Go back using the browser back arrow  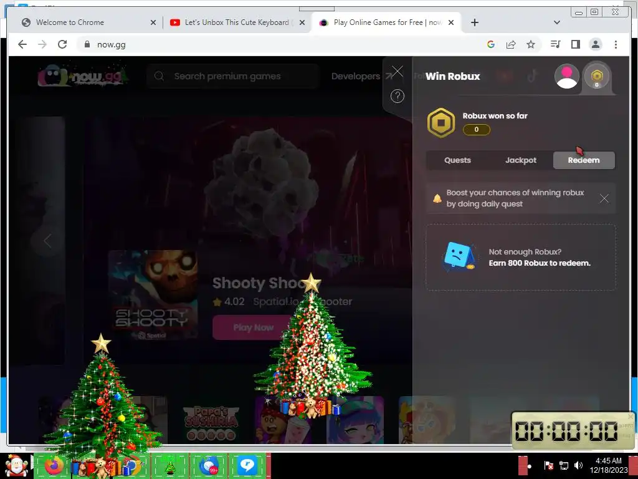tap(22, 44)
